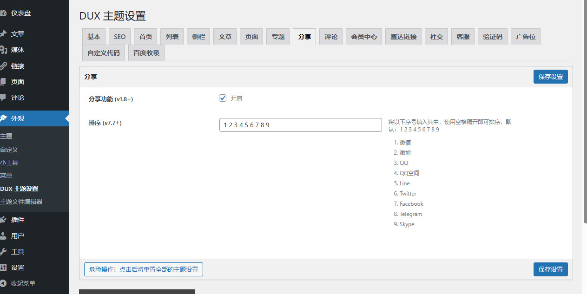
Task: Open the 工具 sidebar menu
Action: (x=18, y=252)
